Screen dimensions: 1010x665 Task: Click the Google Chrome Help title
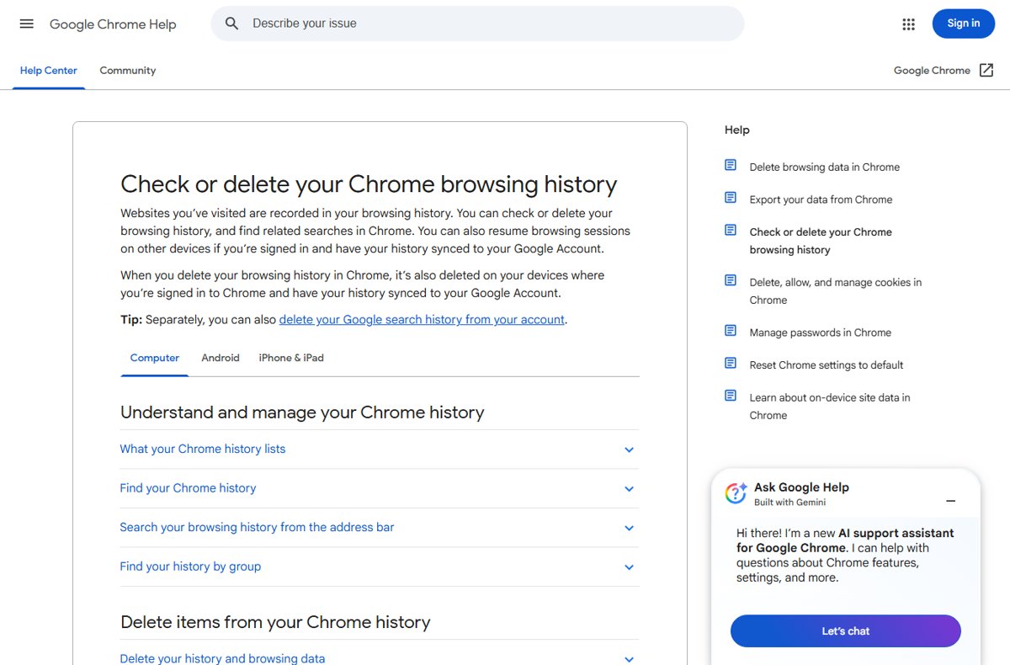[x=113, y=24]
